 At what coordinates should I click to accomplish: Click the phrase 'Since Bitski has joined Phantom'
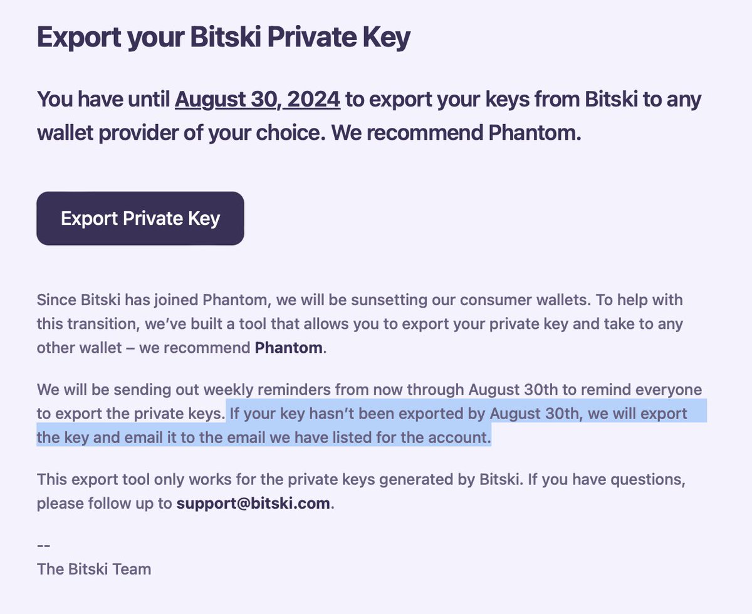[x=153, y=299]
